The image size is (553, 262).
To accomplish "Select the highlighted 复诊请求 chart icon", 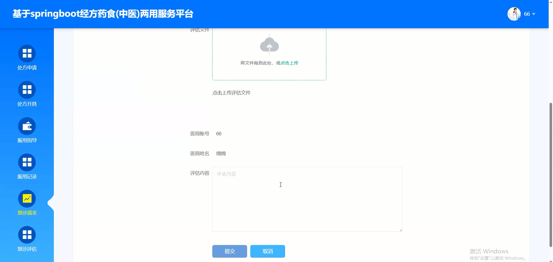I will (27, 198).
